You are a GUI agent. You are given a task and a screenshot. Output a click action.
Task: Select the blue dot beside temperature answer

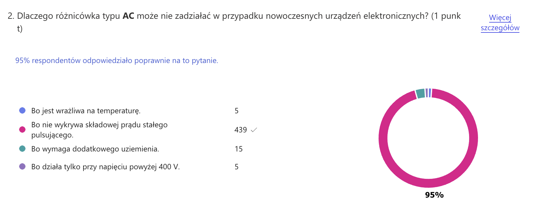click(21, 111)
